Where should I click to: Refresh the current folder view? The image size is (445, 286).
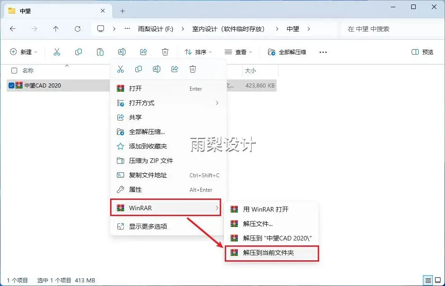[78, 29]
